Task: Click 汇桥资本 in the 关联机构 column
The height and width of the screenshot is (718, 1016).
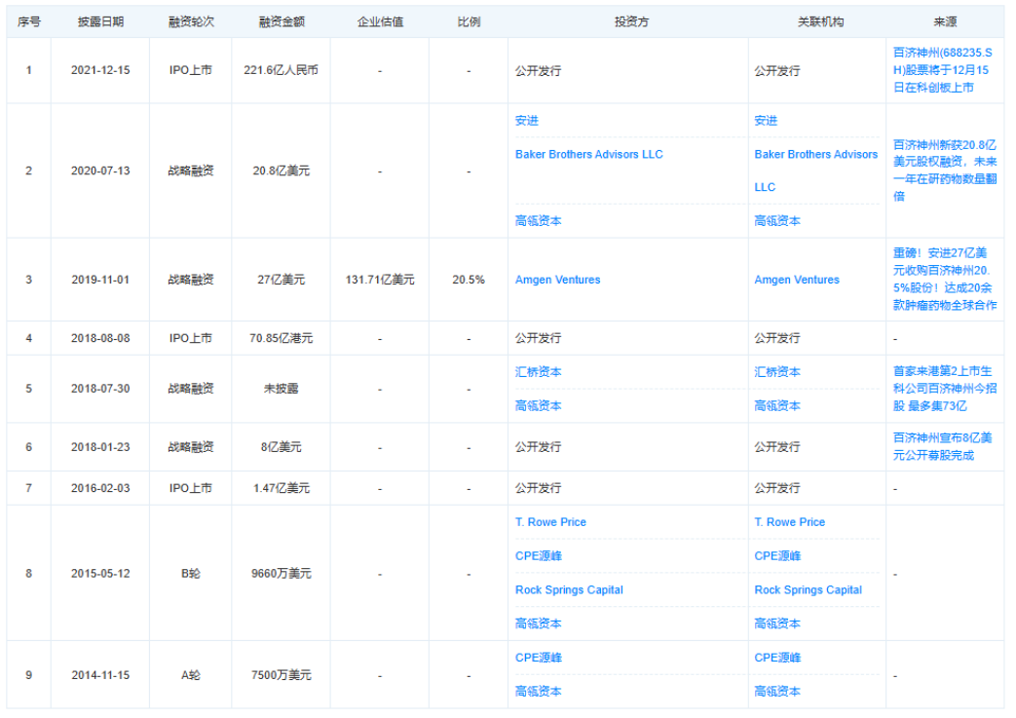Action: point(777,372)
